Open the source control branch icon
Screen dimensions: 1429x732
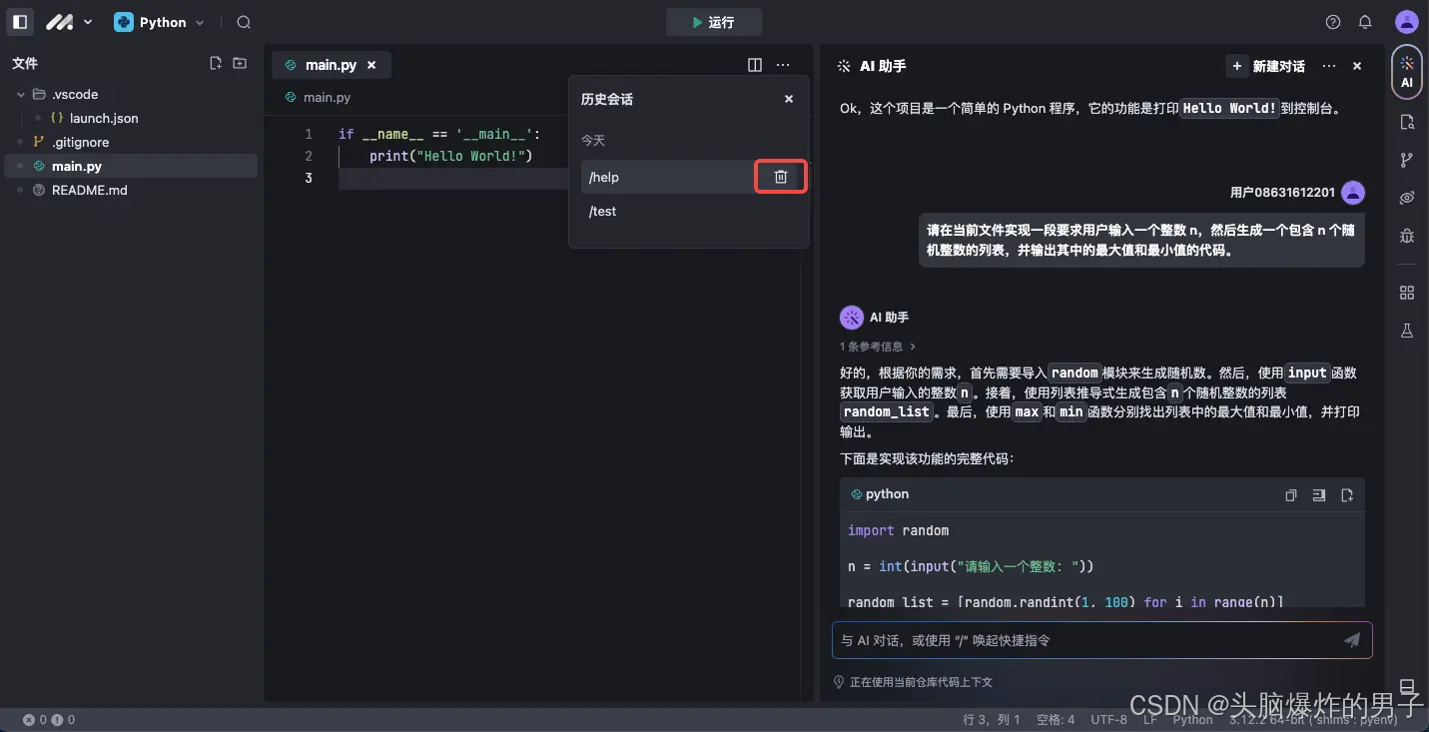(1406, 159)
